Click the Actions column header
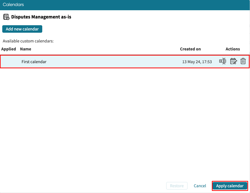 (232, 49)
